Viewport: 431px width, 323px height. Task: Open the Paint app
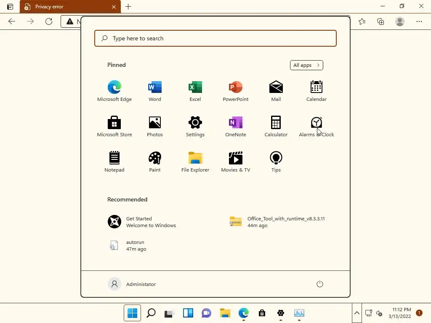click(x=155, y=162)
